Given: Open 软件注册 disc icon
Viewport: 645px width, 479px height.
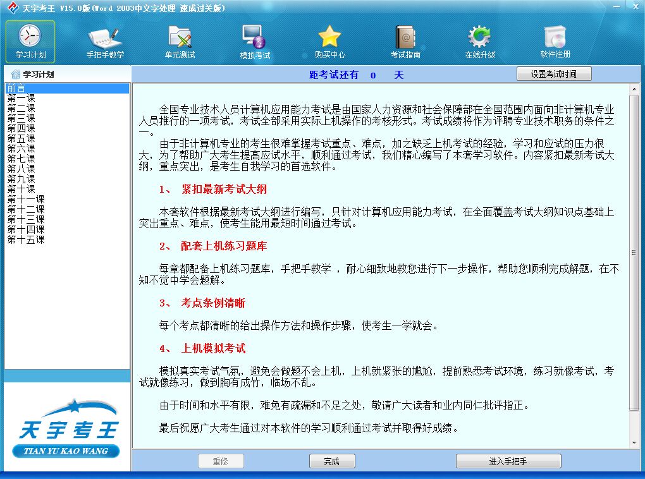Looking at the screenshot, I should point(555,37).
